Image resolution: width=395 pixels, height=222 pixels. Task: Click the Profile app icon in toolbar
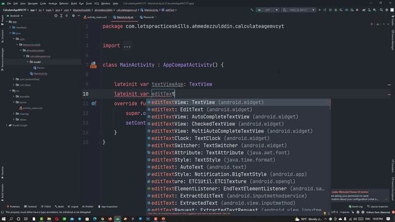point(347,10)
